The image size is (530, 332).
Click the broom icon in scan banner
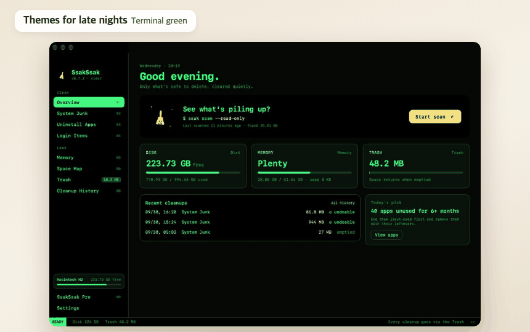coord(160,117)
